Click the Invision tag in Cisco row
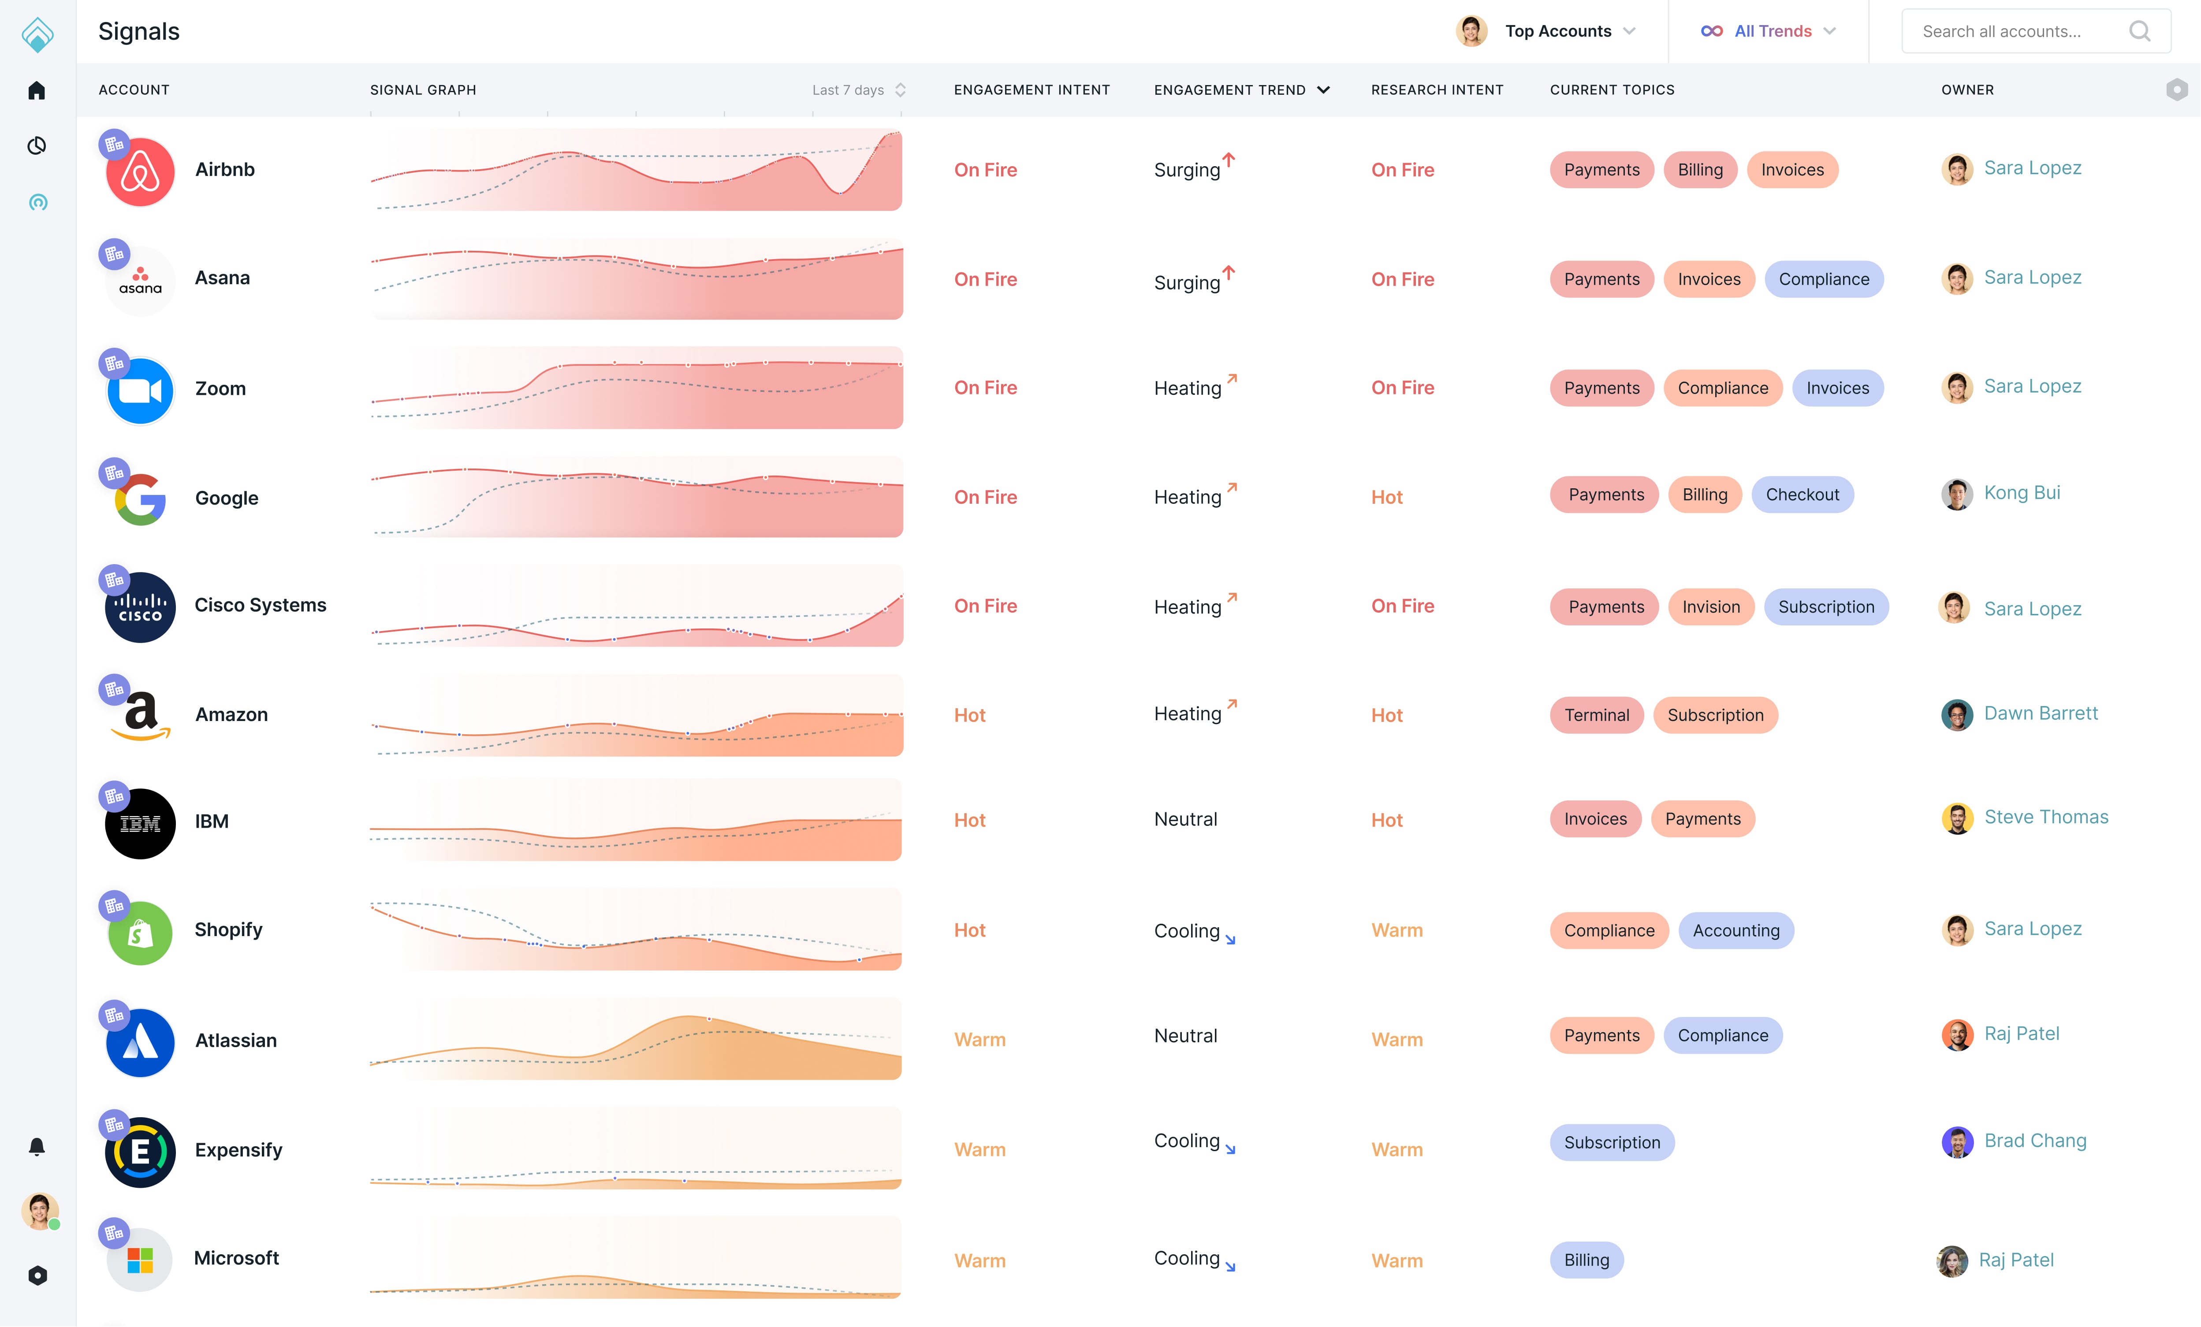Viewport: 2201px width, 1327px height. pyautogui.click(x=1712, y=607)
